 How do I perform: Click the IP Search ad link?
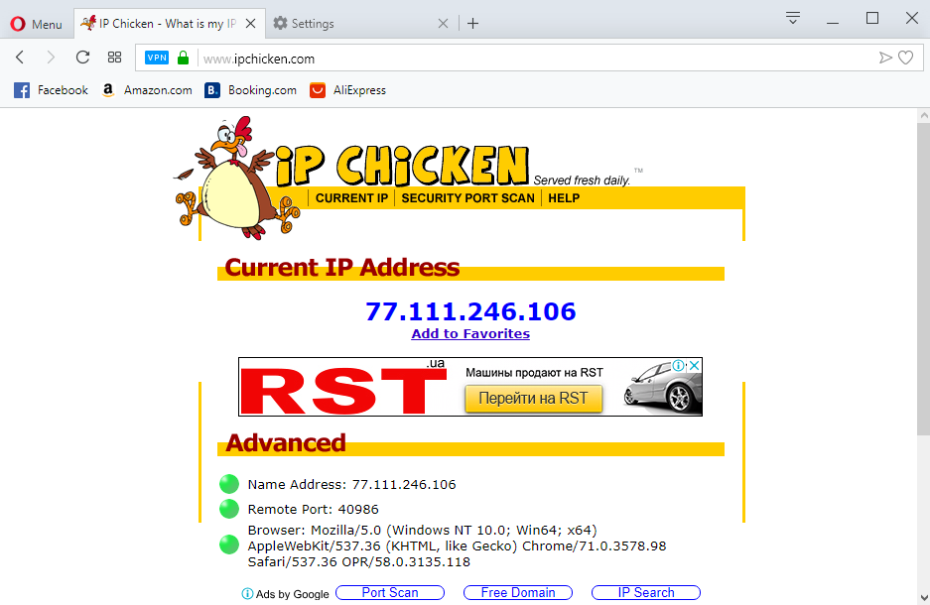pos(646,592)
